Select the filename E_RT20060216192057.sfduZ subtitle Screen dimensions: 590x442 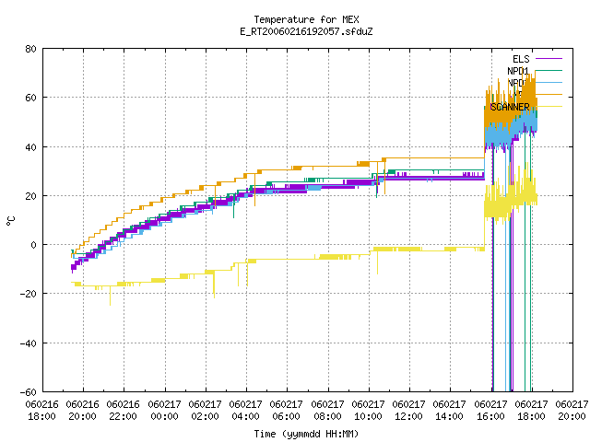tap(306, 31)
